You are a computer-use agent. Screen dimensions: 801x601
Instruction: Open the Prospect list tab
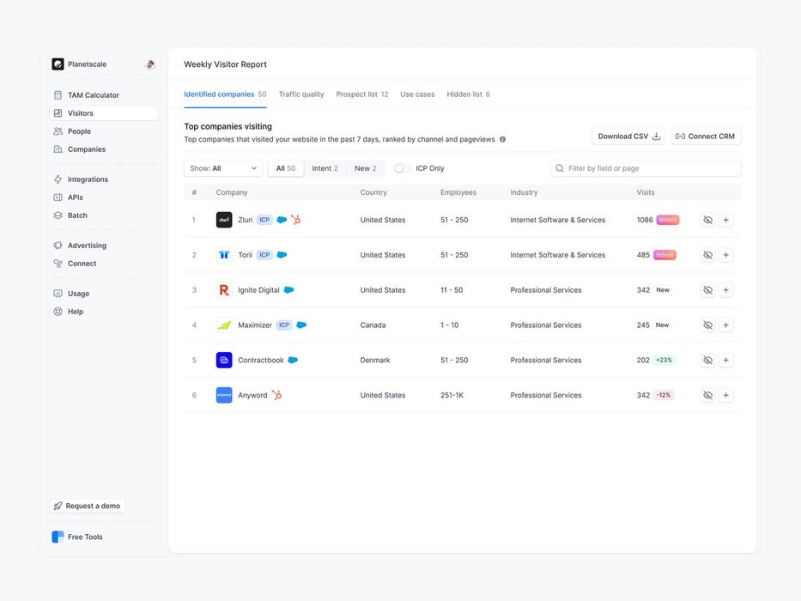pyautogui.click(x=361, y=94)
